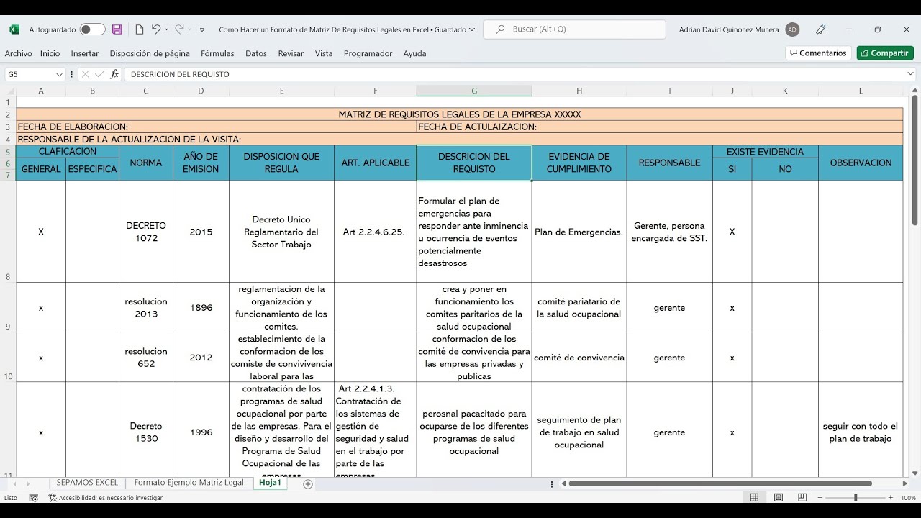This screenshot has height=518, width=921.
Task: Switch to Formato Ejemplo Matriz Legal sheet tab
Action: tap(189, 483)
